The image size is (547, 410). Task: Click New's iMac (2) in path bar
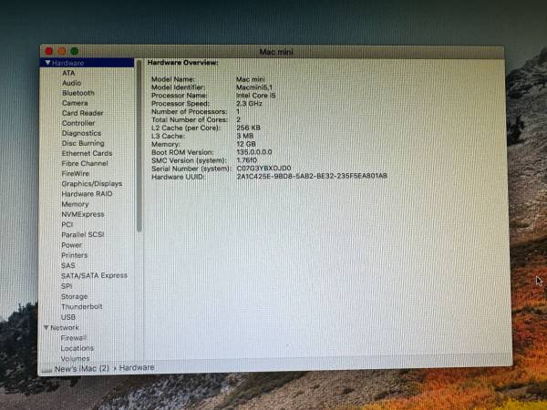pyautogui.click(x=82, y=367)
